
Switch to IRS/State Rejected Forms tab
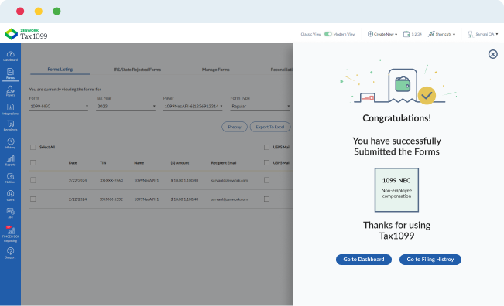[137, 70]
